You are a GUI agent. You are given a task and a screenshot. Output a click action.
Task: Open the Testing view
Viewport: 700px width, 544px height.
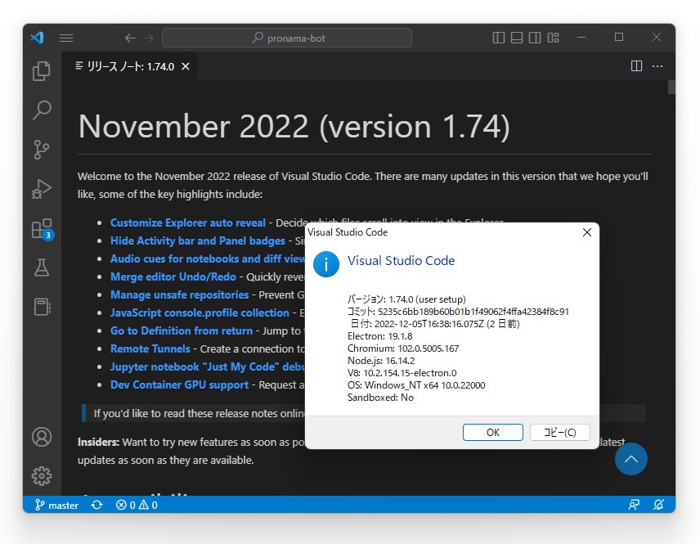pyautogui.click(x=42, y=268)
